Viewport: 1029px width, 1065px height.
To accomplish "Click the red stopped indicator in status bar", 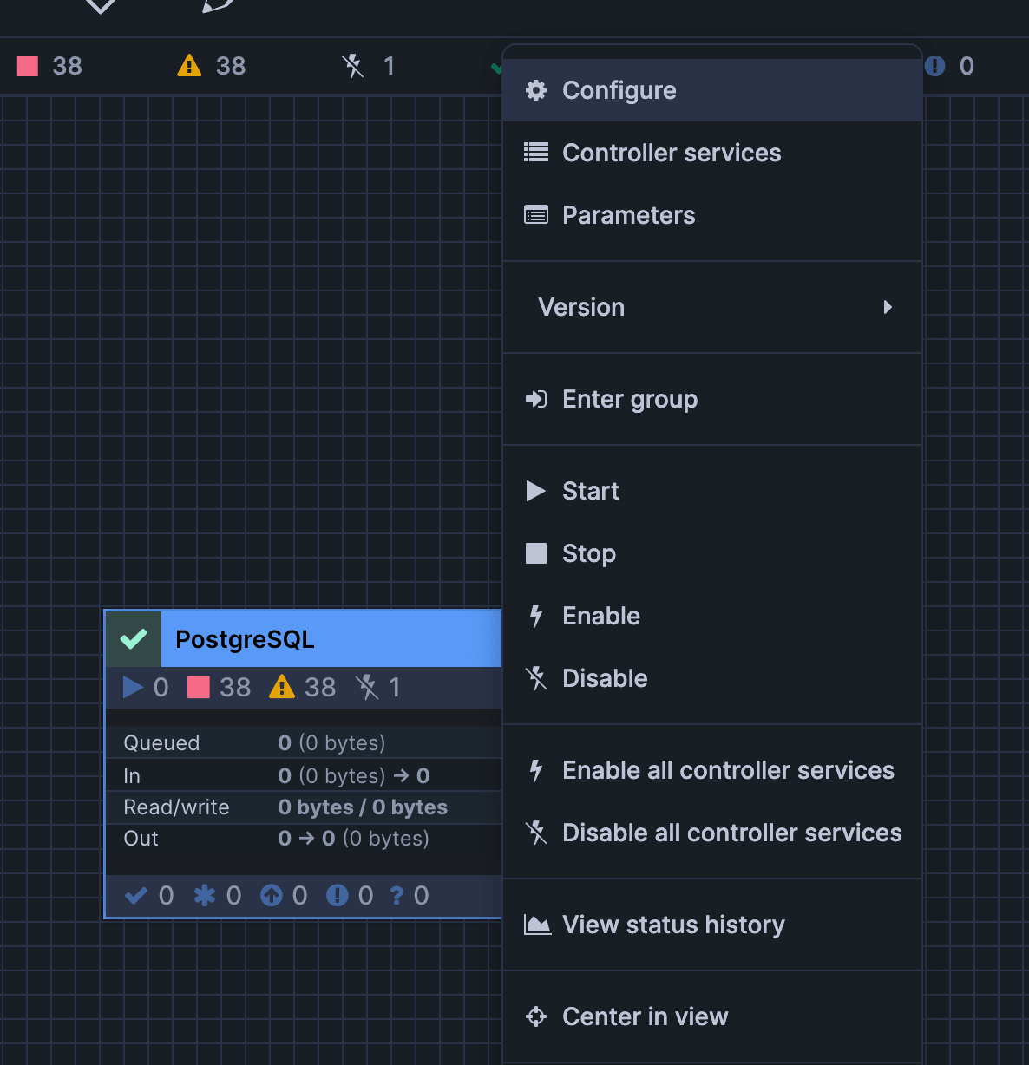I will pos(28,66).
